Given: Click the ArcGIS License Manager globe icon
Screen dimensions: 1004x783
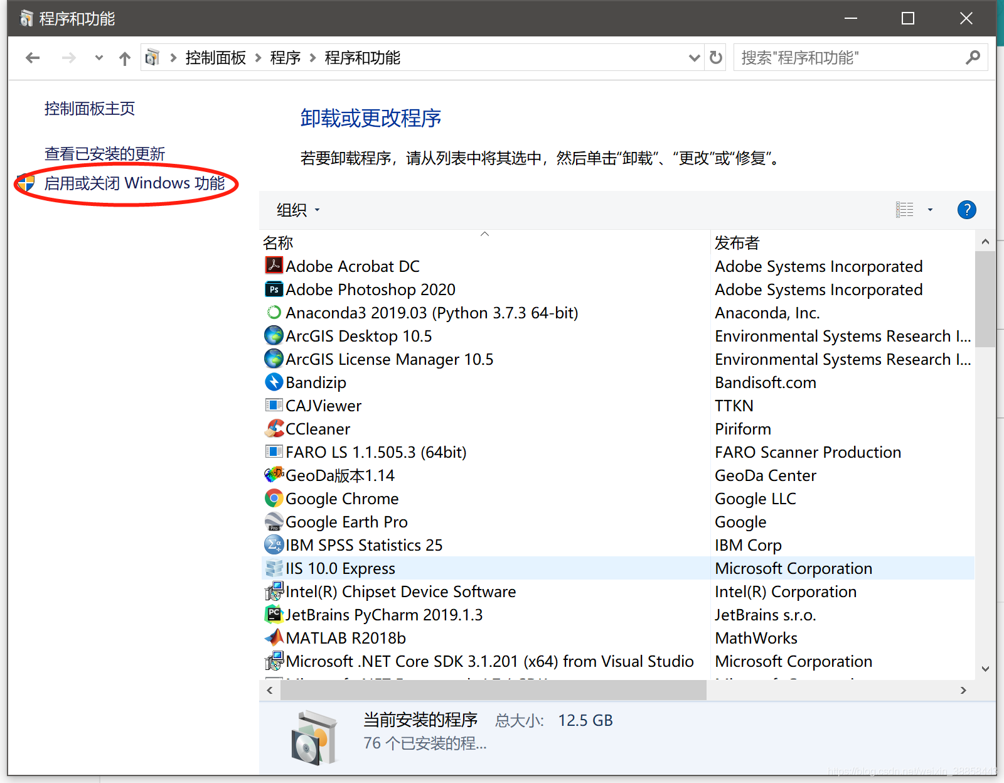Looking at the screenshot, I should coord(274,359).
